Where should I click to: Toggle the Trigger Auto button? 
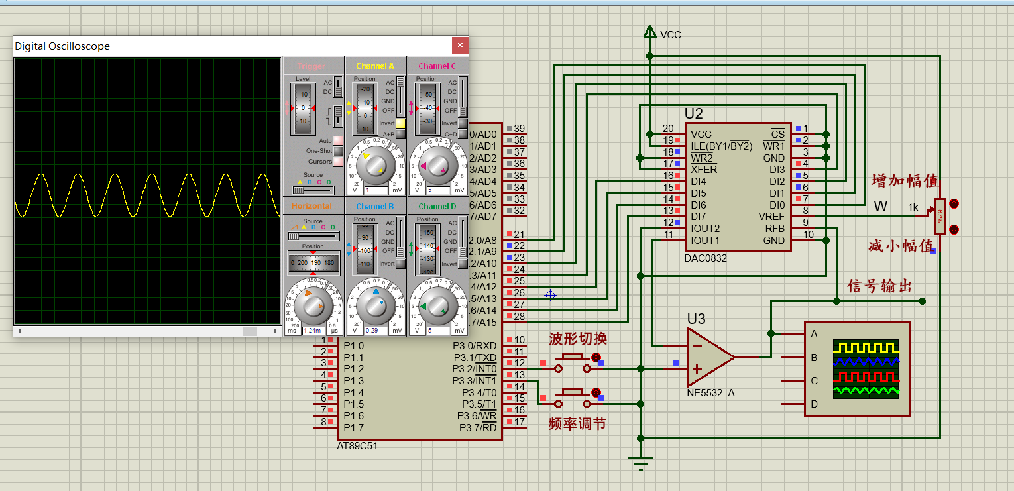338,140
